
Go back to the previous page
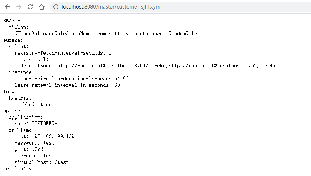[7, 7]
